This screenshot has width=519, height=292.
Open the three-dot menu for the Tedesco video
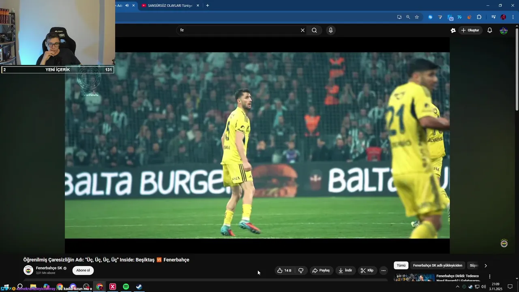[489, 277]
